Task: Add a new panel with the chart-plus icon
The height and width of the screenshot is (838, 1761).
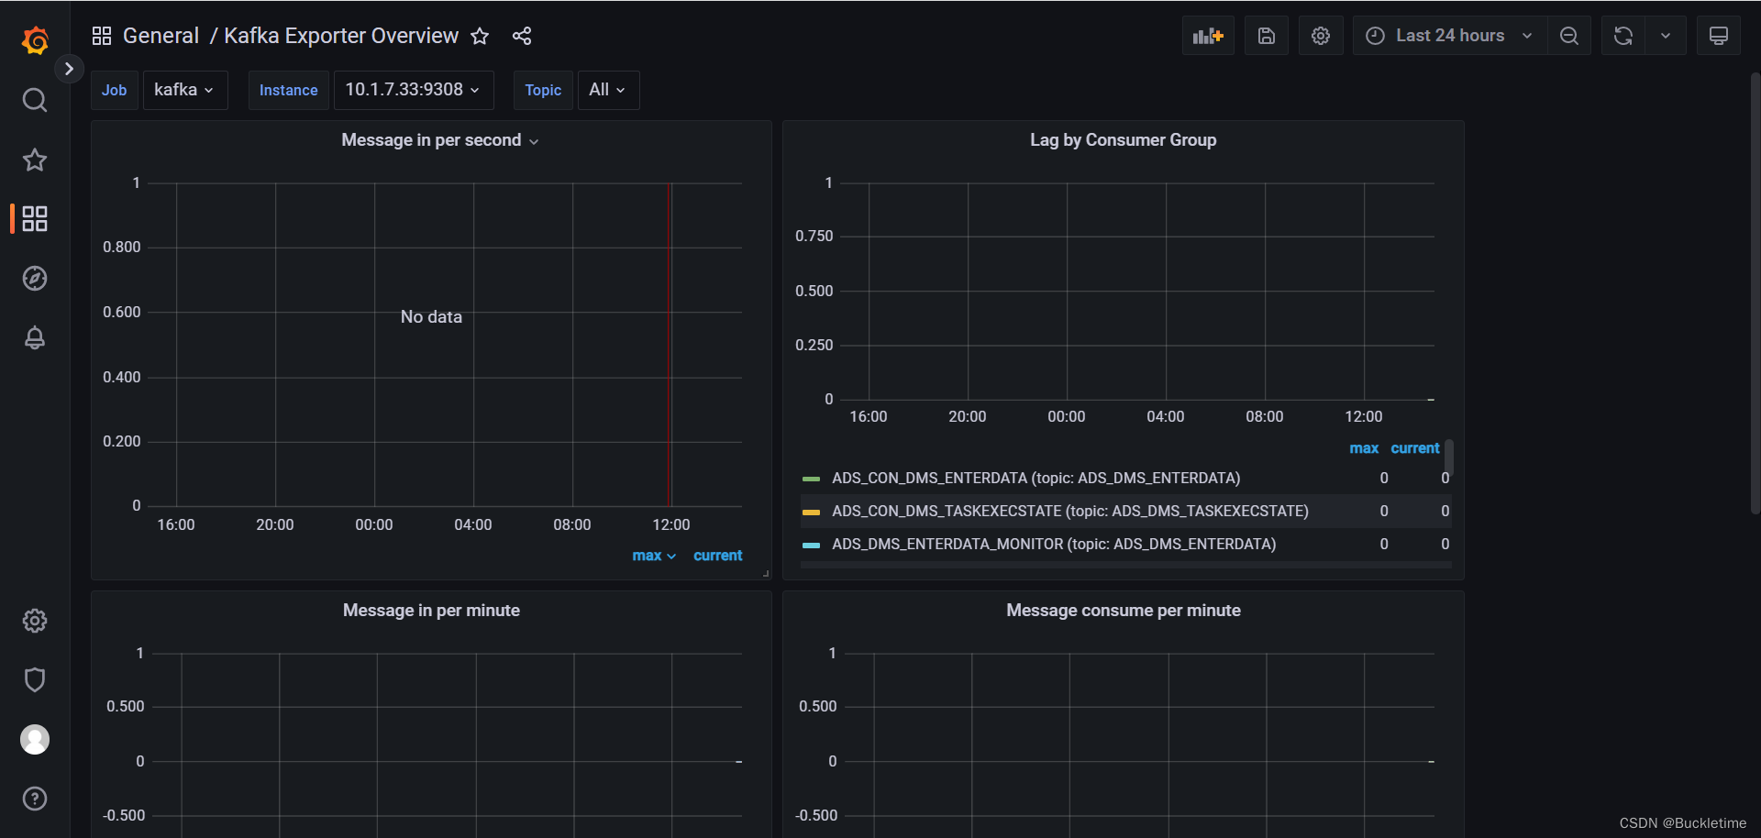Action: coord(1208,36)
